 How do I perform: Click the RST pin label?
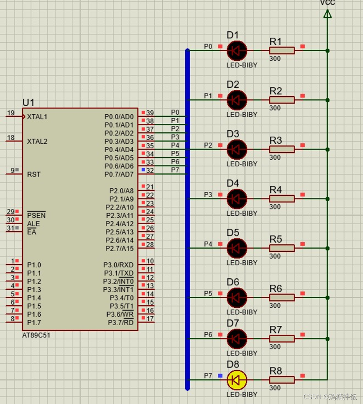34,175
